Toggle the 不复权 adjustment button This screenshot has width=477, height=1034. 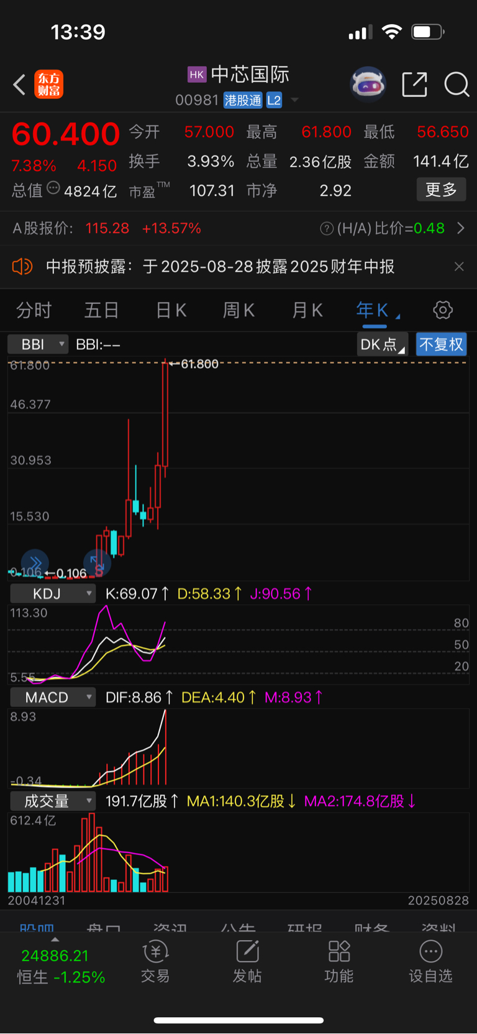tap(441, 344)
